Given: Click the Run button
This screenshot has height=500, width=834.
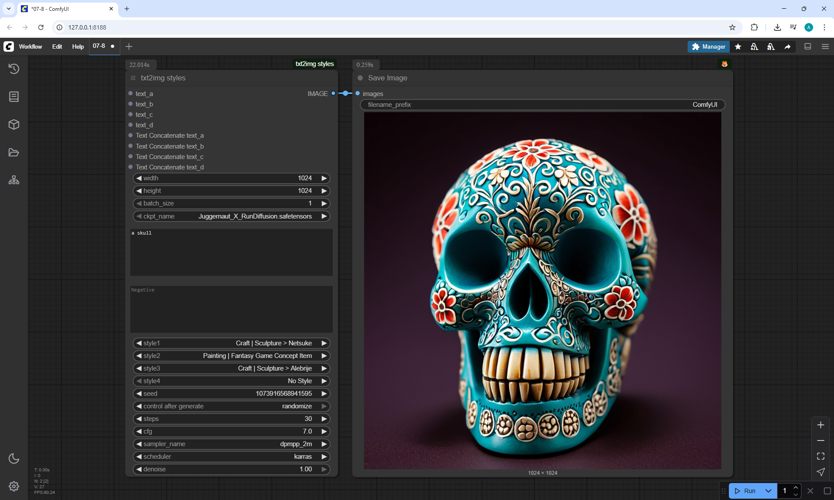Looking at the screenshot, I should pos(745,491).
